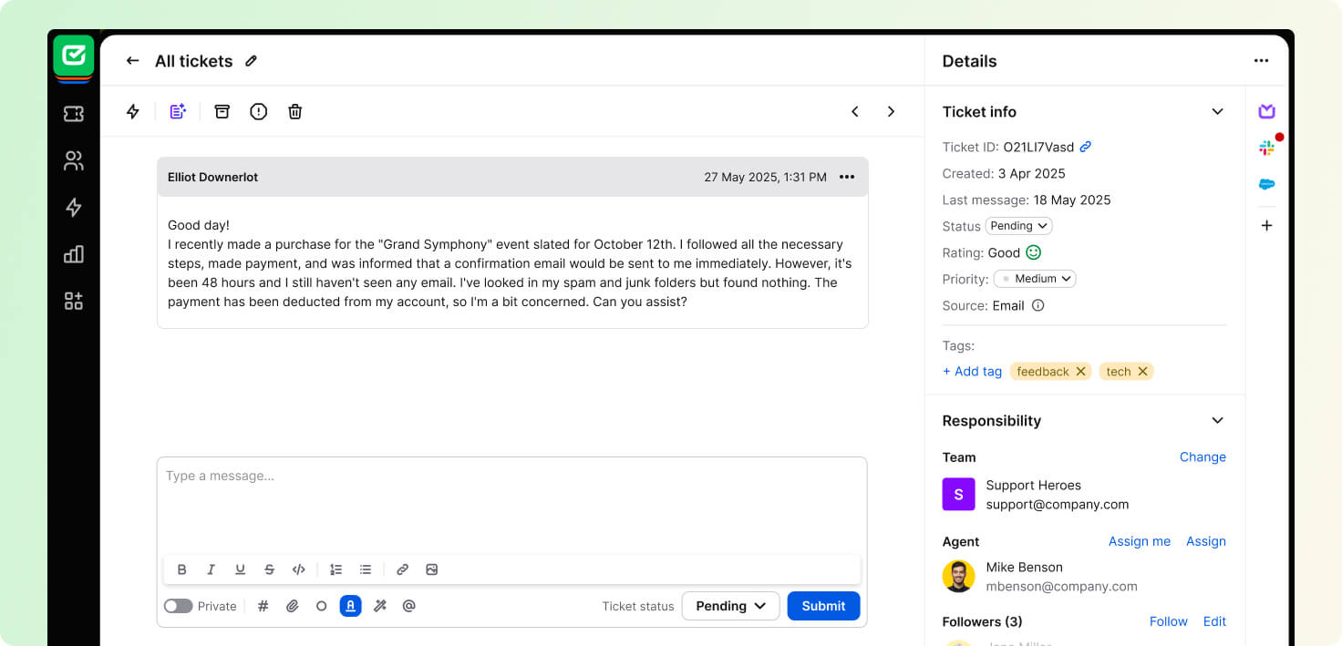The height and width of the screenshot is (646, 1342).
Task: Open message options menu for Elliot Downerlot
Action: point(847,177)
